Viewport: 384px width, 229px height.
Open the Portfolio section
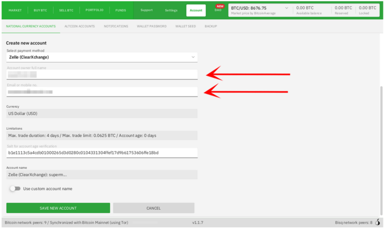click(94, 10)
